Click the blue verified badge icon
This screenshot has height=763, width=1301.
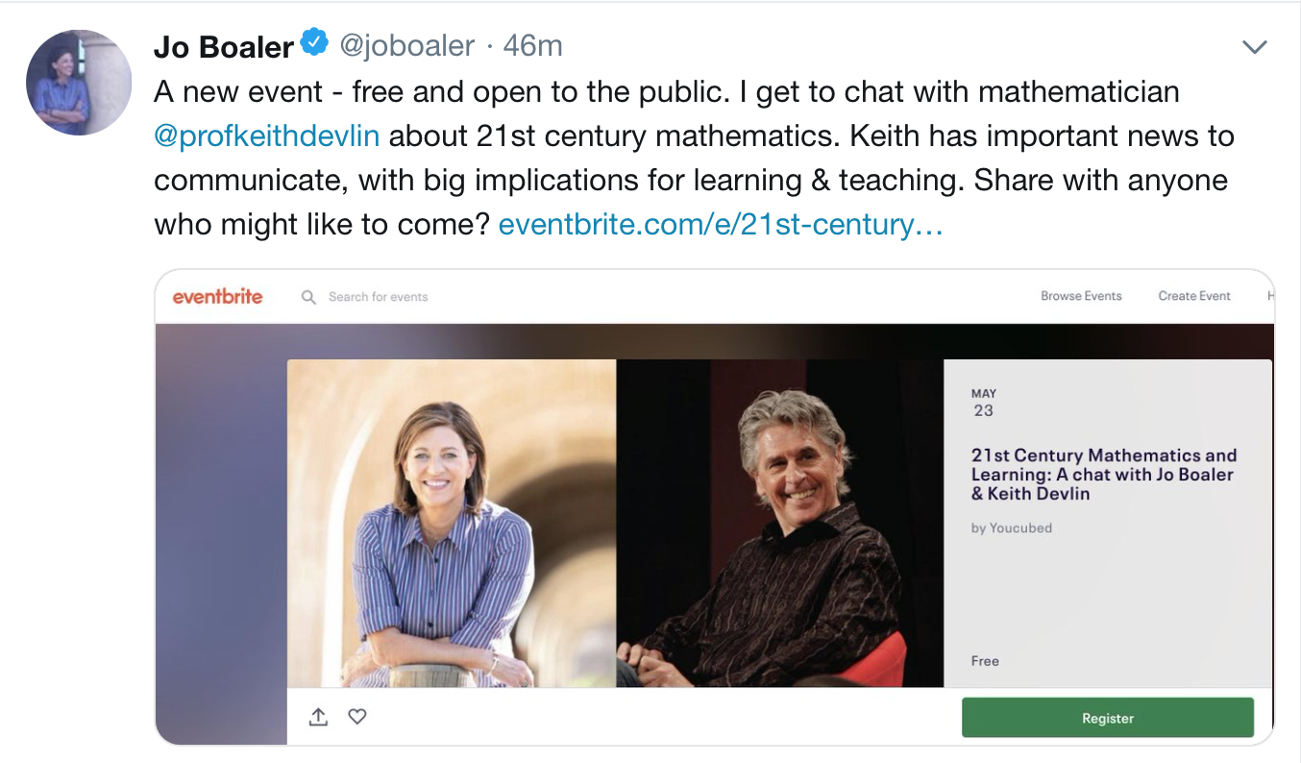pos(314,43)
